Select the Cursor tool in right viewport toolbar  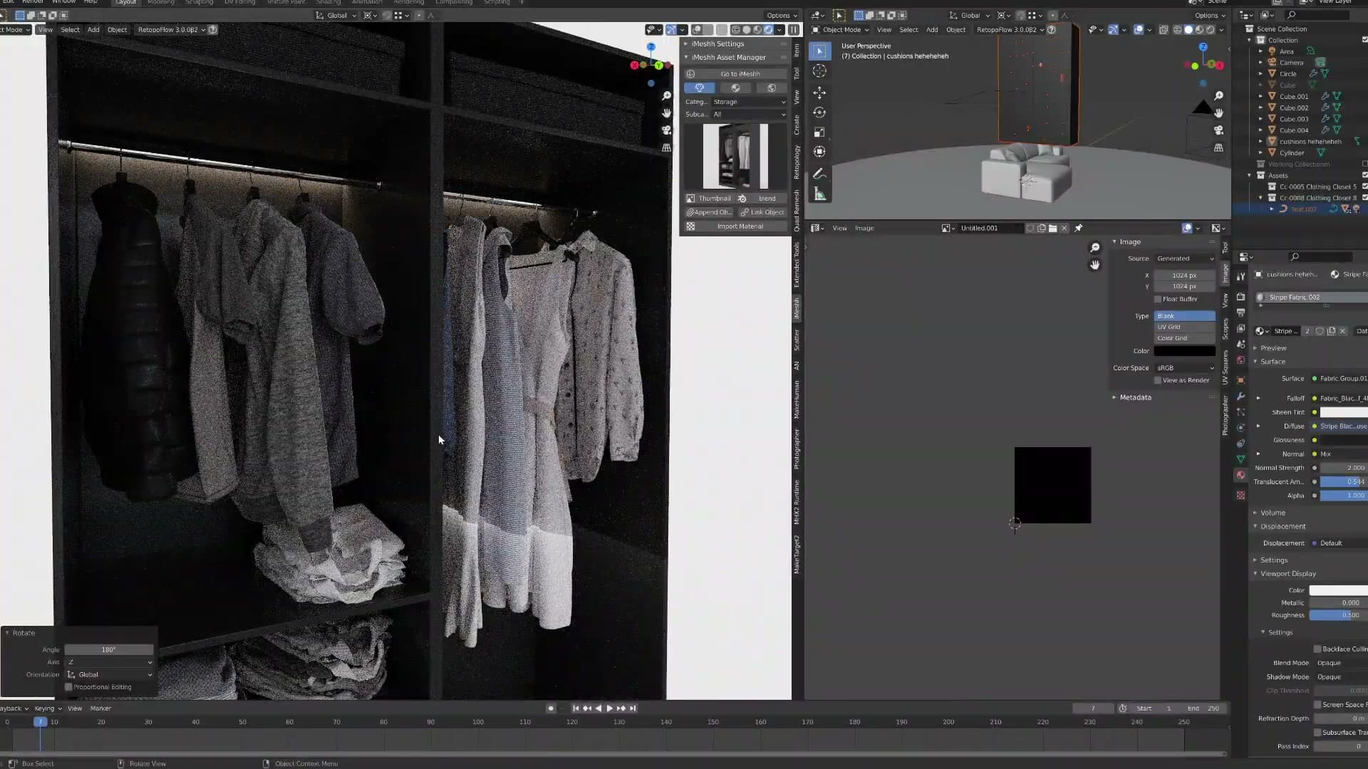pyautogui.click(x=819, y=71)
